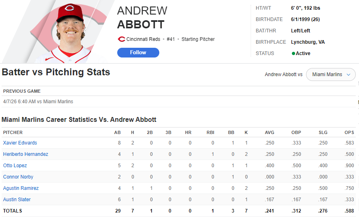The height and width of the screenshot is (217, 359).
Task: Click the green Active status dot
Action: pyautogui.click(x=293, y=53)
